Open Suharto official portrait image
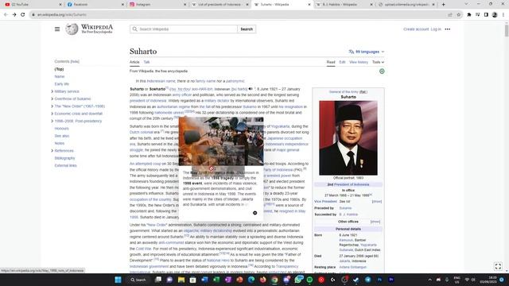Image resolution: width=509 pixels, height=286 pixels. pos(348,137)
